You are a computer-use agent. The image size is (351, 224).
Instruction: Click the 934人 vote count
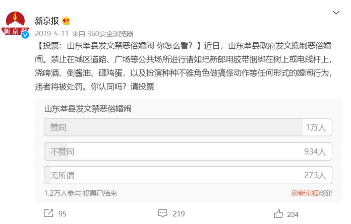click(x=315, y=152)
